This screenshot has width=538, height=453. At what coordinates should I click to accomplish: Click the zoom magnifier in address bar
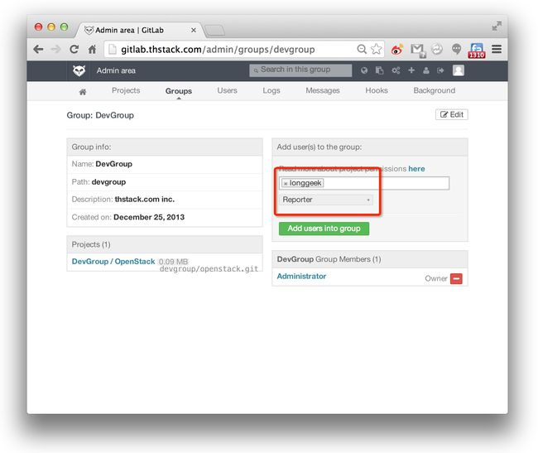point(362,49)
